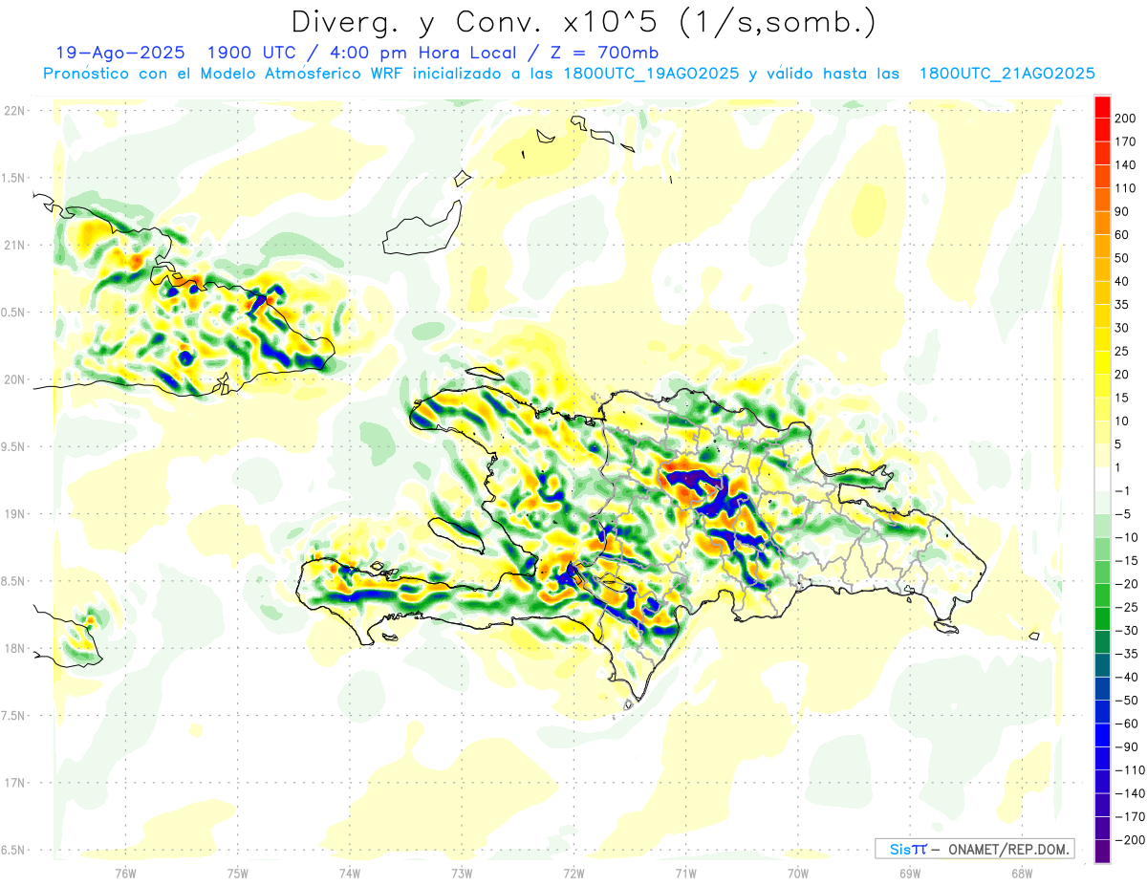This screenshot has width=1147, height=886.
Task: Click the '7.5N' latitude label
Action: 14,715
